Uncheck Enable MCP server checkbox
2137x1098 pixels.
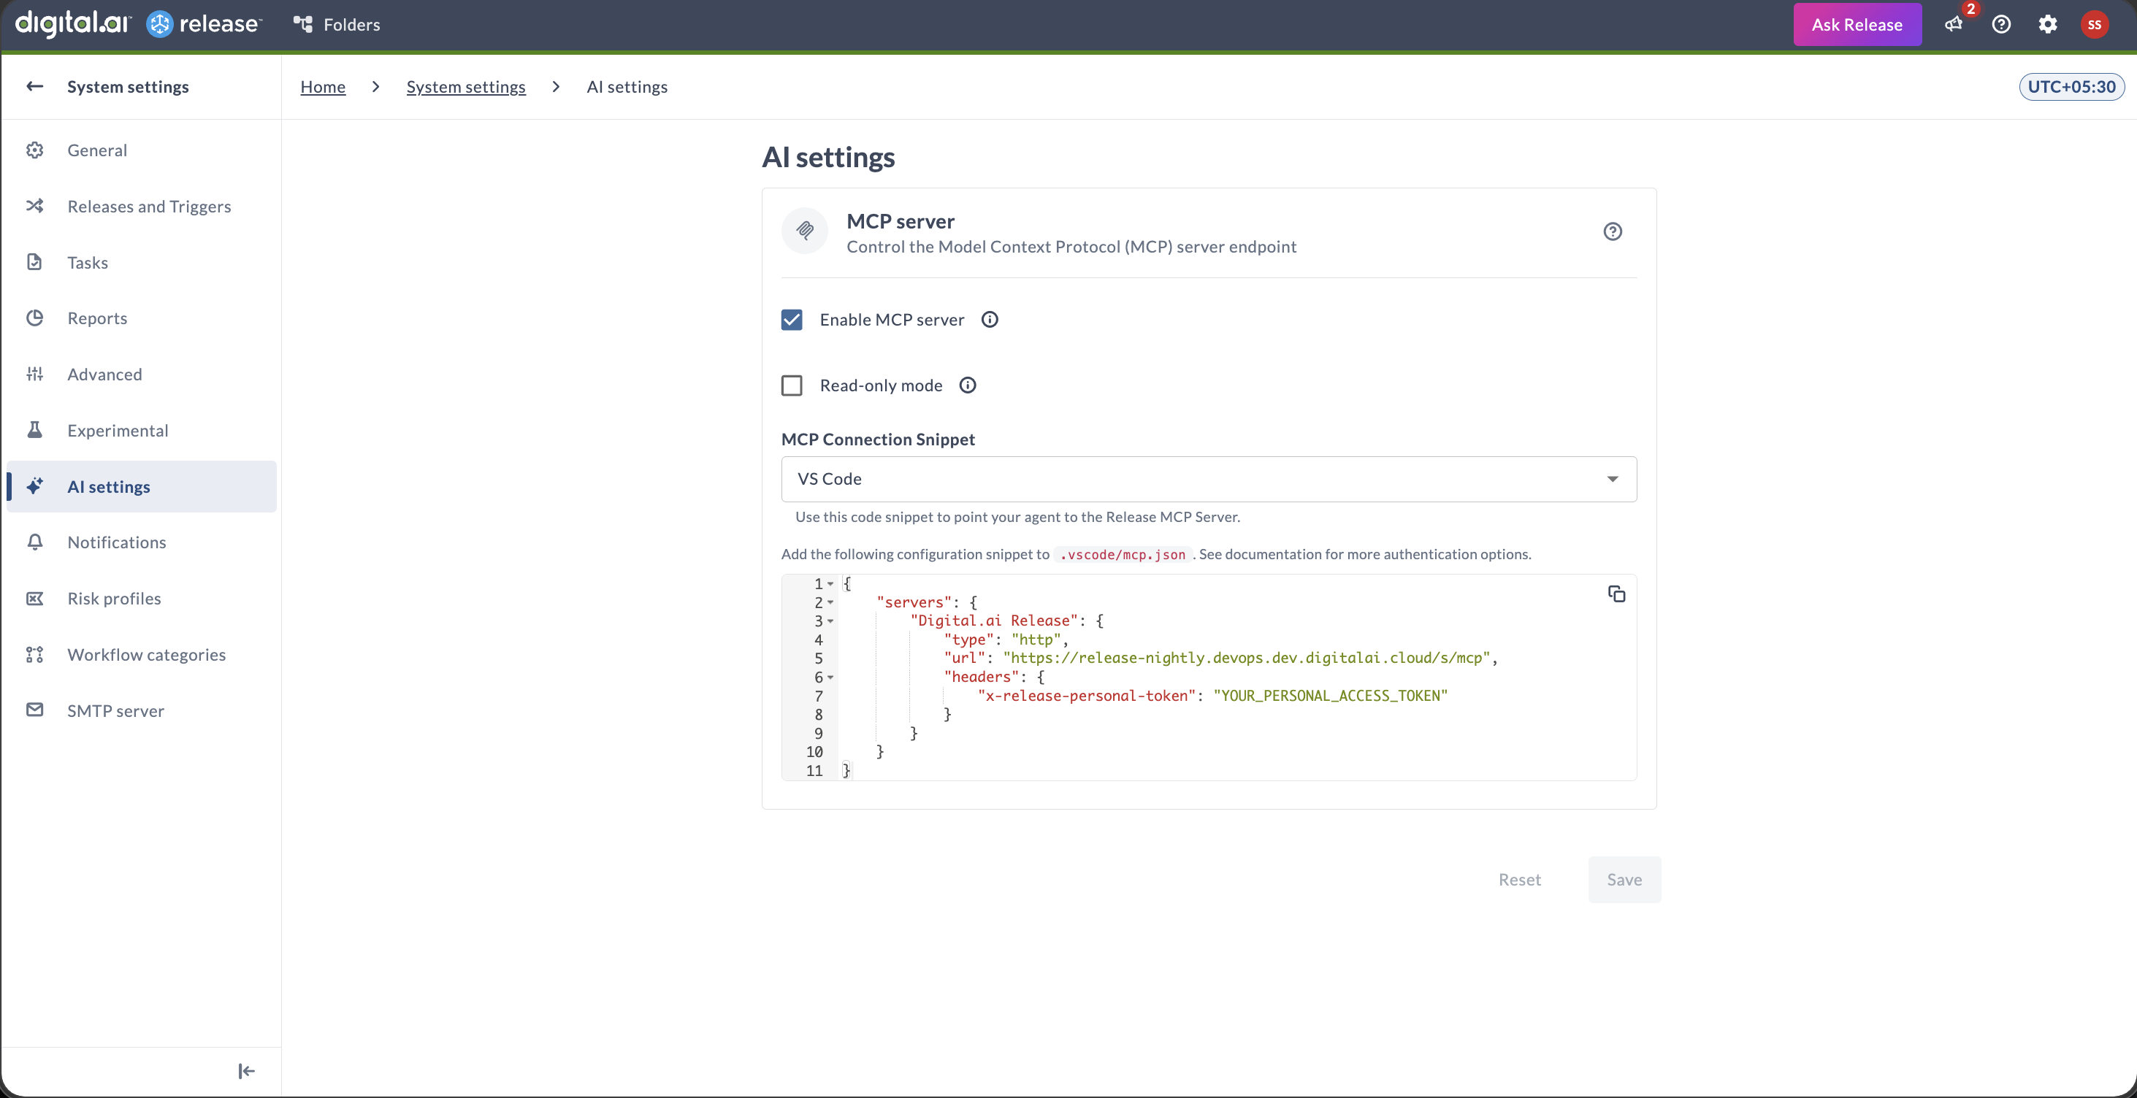tap(792, 319)
